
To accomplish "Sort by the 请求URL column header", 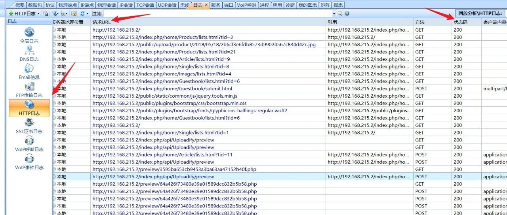I will (x=209, y=22).
